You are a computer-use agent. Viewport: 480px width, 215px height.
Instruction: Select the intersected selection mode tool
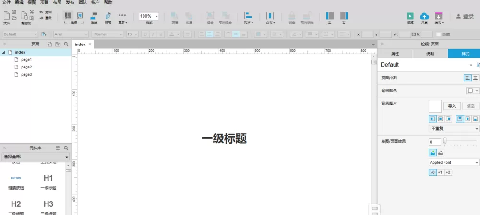(68, 16)
